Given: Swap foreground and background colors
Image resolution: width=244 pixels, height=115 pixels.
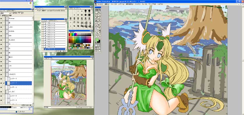Looking at the screenshot, I should tap(100, 39).
